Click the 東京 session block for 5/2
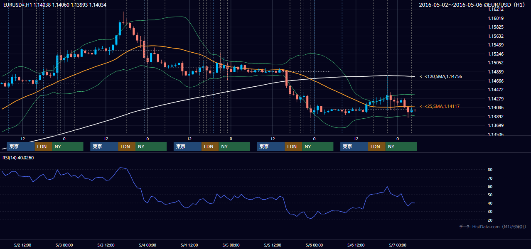The image size is (531, 249). tap(21, 146)
